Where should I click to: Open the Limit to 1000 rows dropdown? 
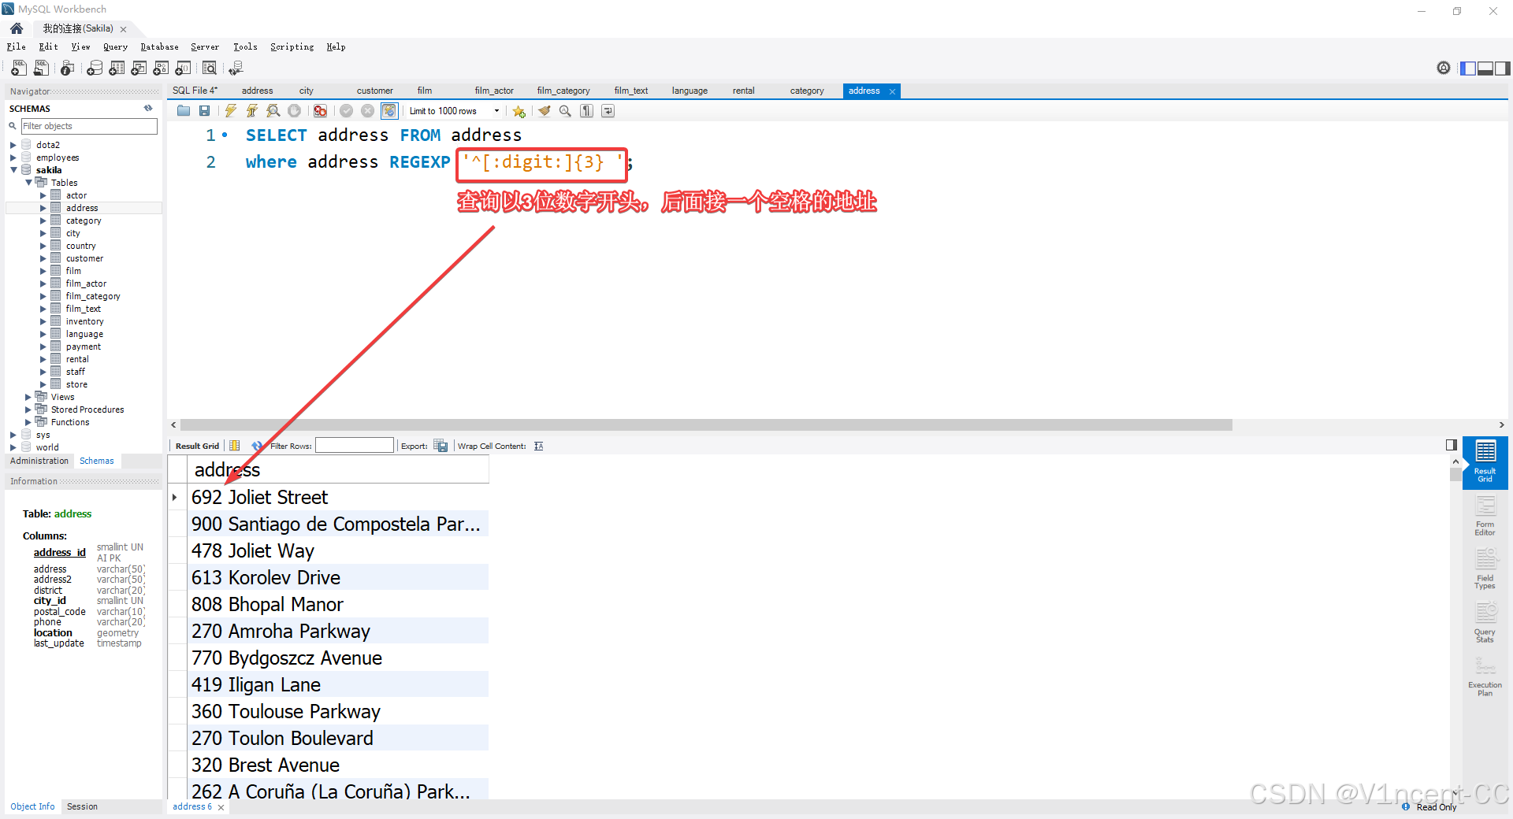454,111
